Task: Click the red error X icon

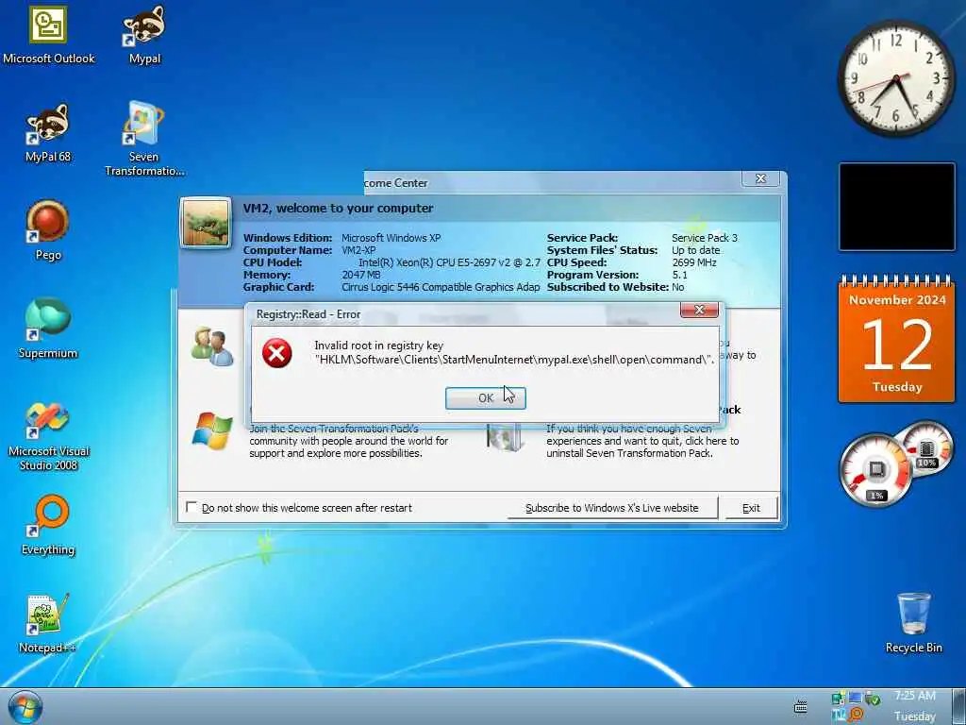Action: pos(277,353)
